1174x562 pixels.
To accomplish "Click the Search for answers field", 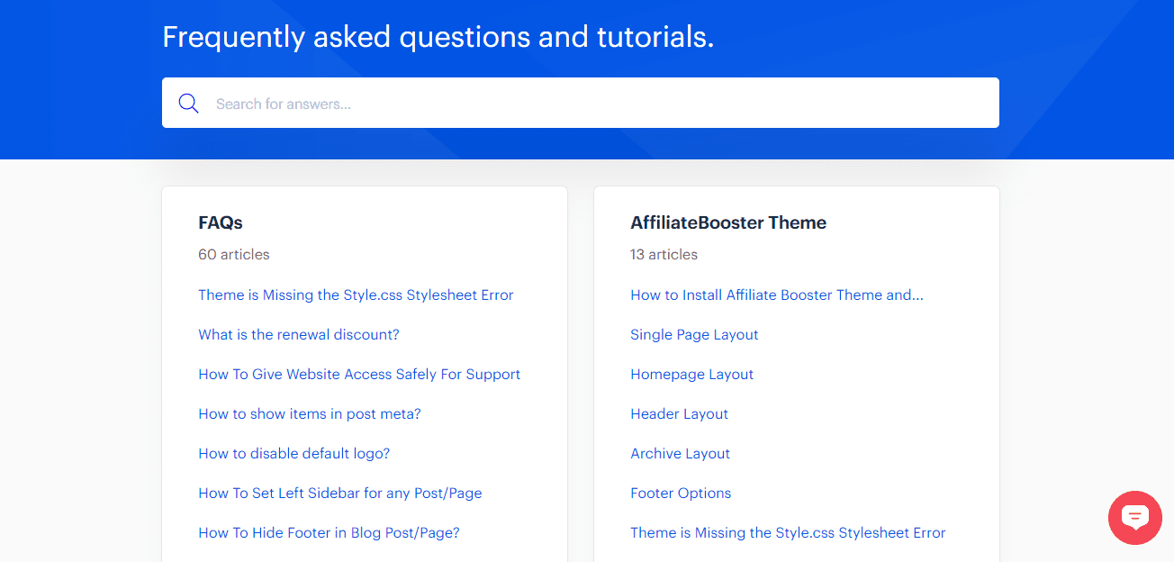I will (594, 104).
